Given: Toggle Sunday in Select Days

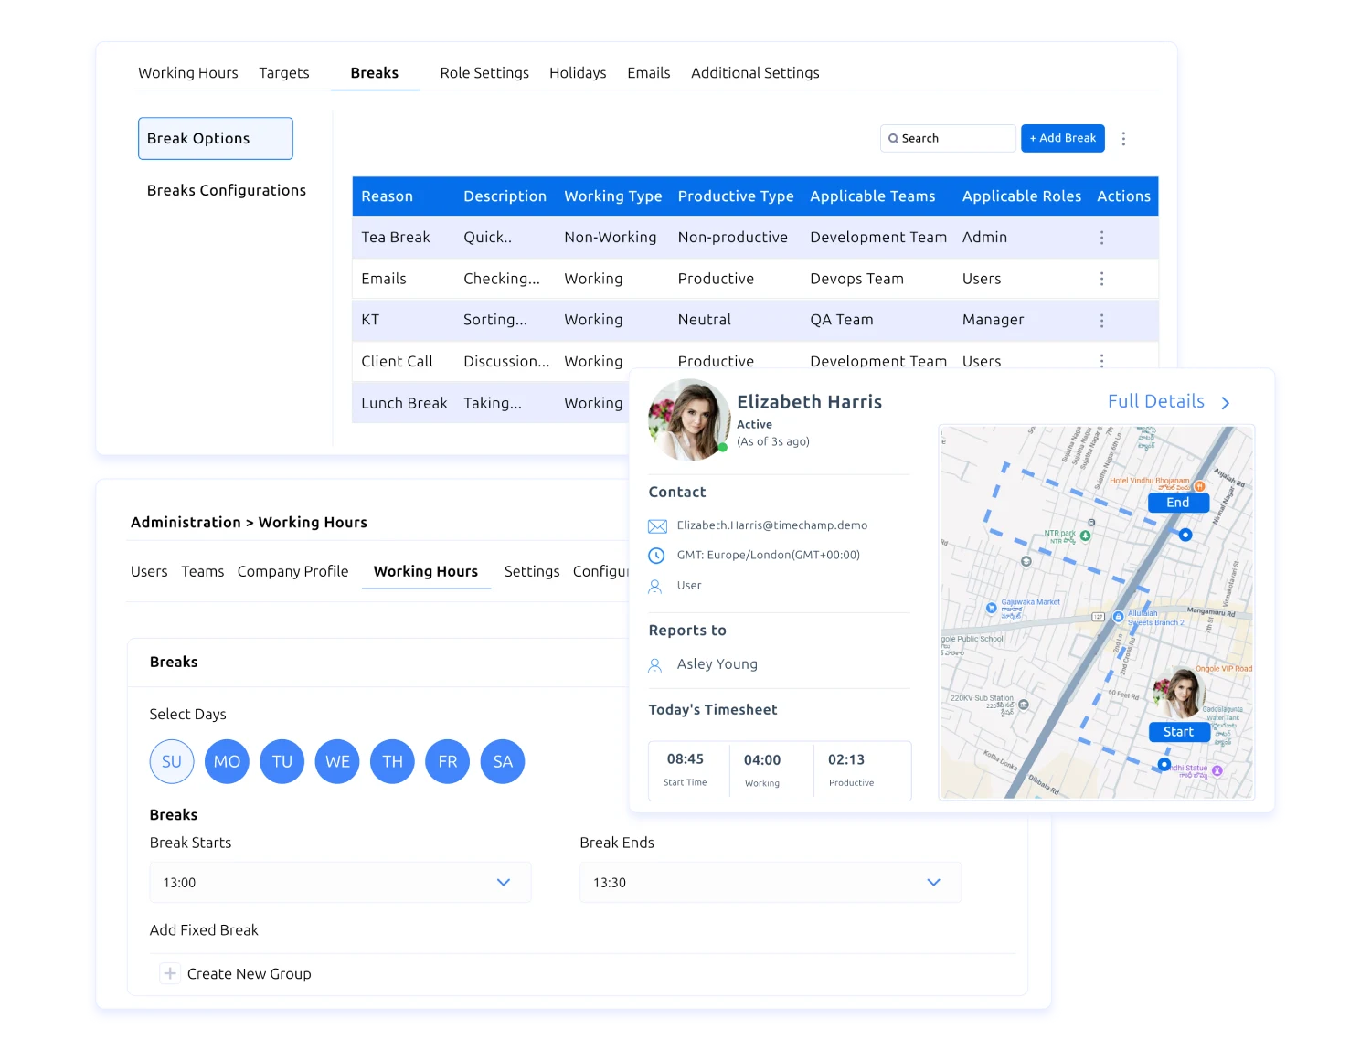Looking at the screenshot, I should point(171,761).
